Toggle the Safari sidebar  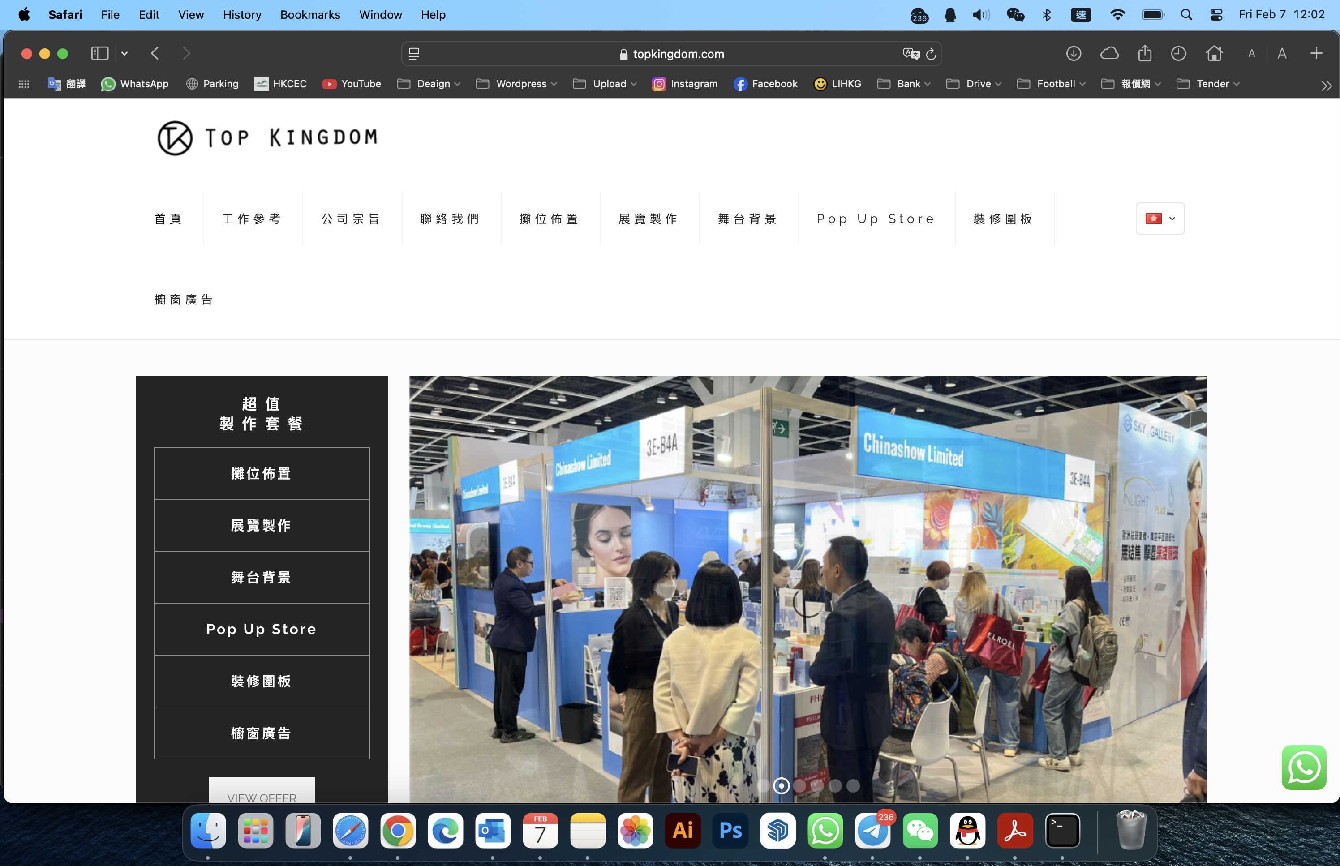point(99,53)
